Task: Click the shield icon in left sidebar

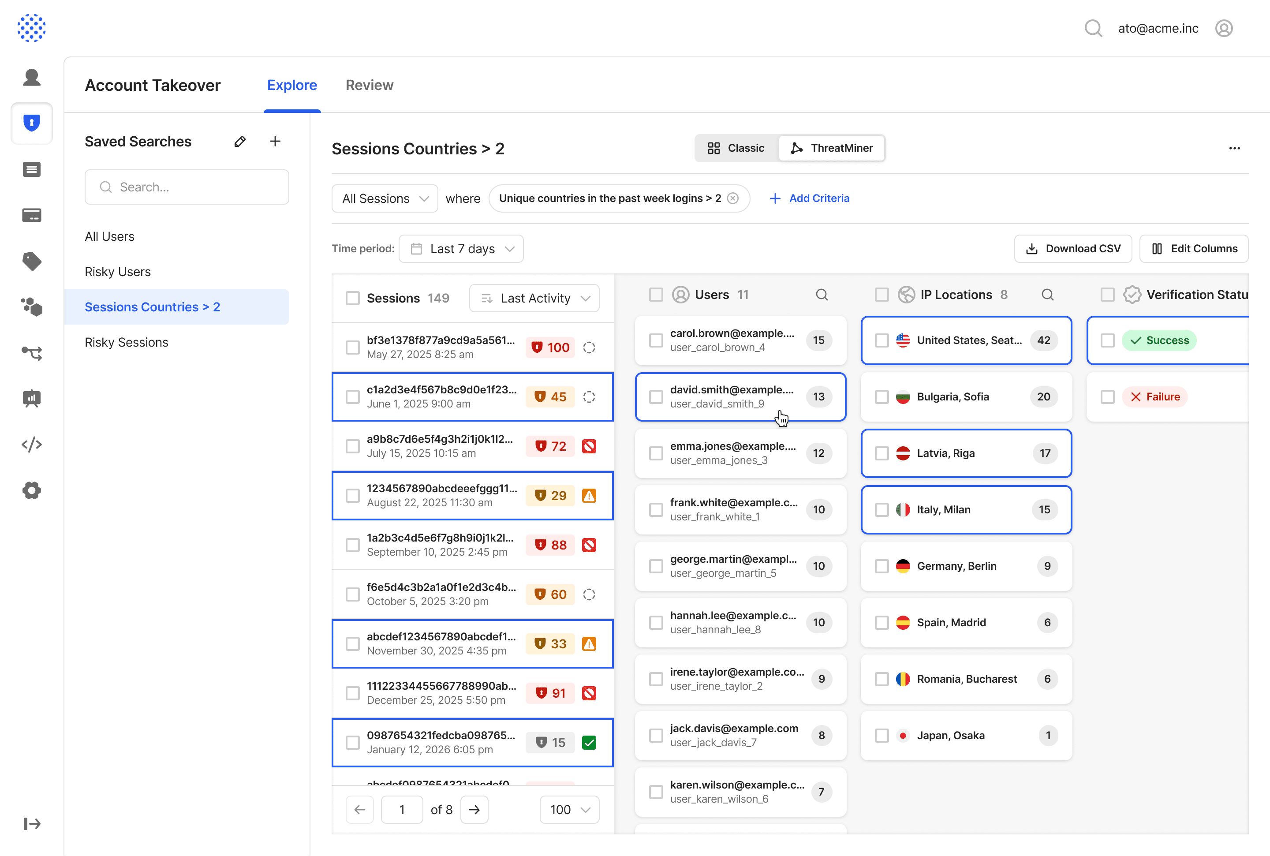Action: (32, 123)
